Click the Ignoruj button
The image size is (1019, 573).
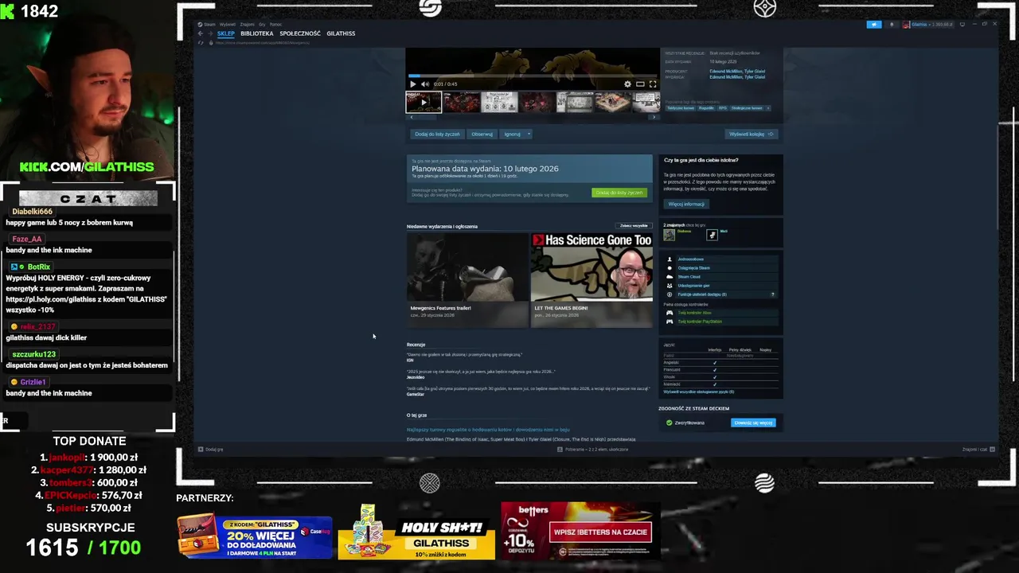512,134
